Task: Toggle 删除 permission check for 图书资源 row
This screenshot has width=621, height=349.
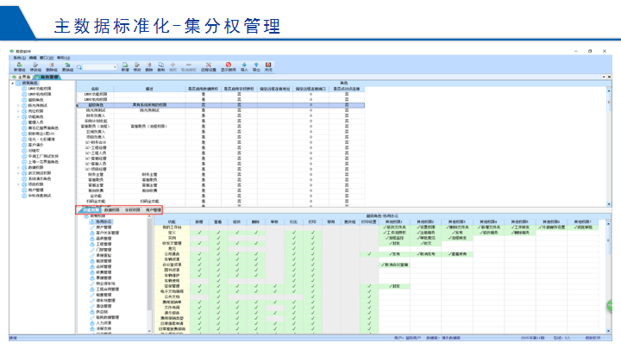Action: [x=256, y=270]
